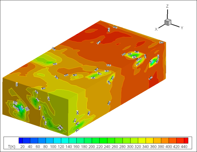This screenshot has height=152, width=197.
Task: Click the legend value 20
Action: point(22,147)
